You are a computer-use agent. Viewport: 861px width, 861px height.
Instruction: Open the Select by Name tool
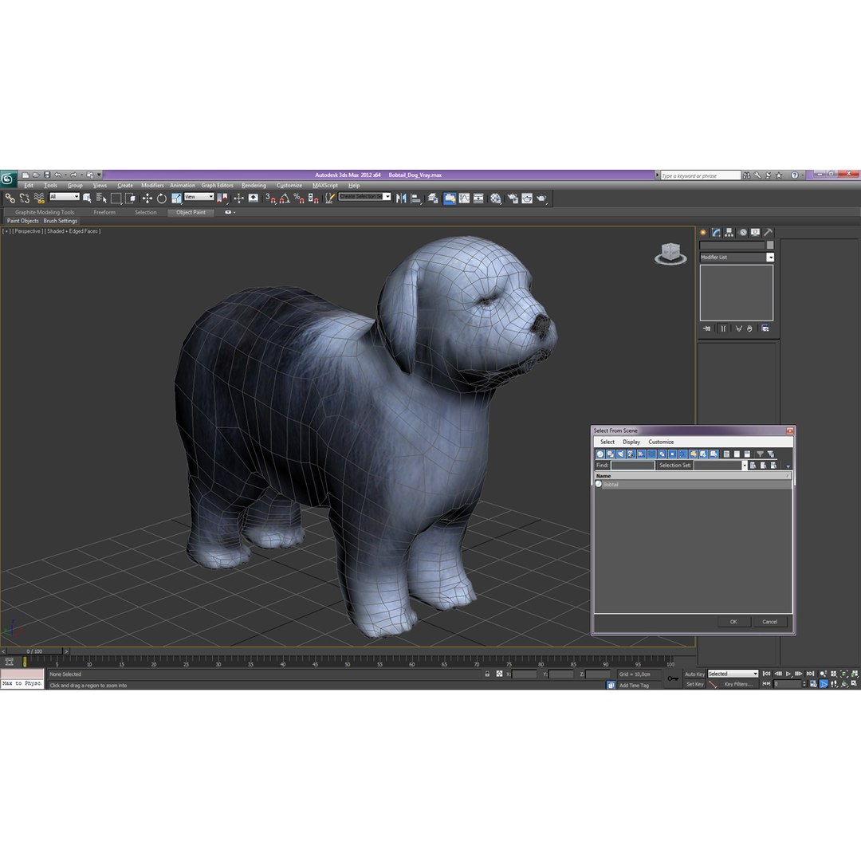[x=101, y=199]
